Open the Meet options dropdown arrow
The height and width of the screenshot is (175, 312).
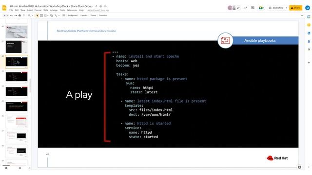pyautogui.click(x=264, y=8)
